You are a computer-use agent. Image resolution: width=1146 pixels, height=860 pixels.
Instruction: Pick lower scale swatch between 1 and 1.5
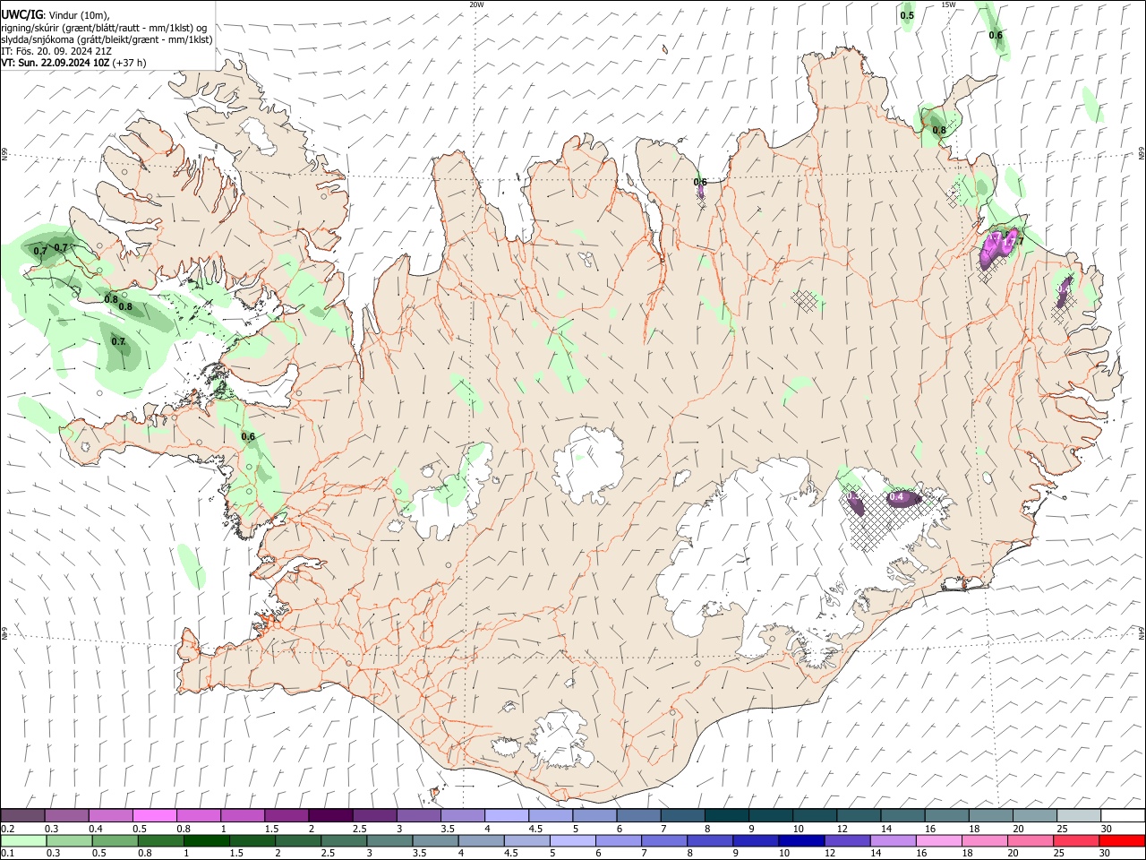tap(207, 840)
